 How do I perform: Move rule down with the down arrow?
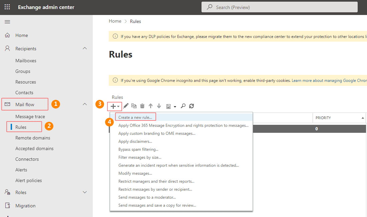(159, 106)
